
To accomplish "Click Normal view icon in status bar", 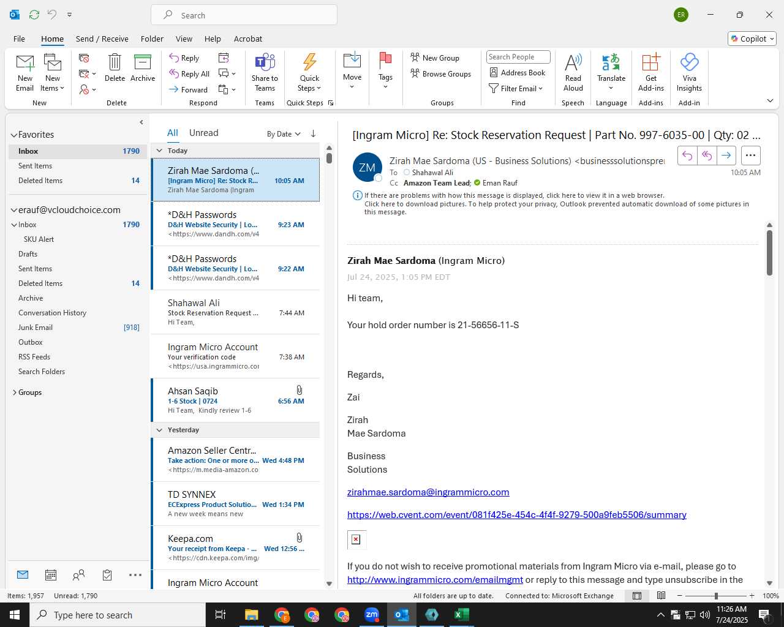I will (637, 596).
